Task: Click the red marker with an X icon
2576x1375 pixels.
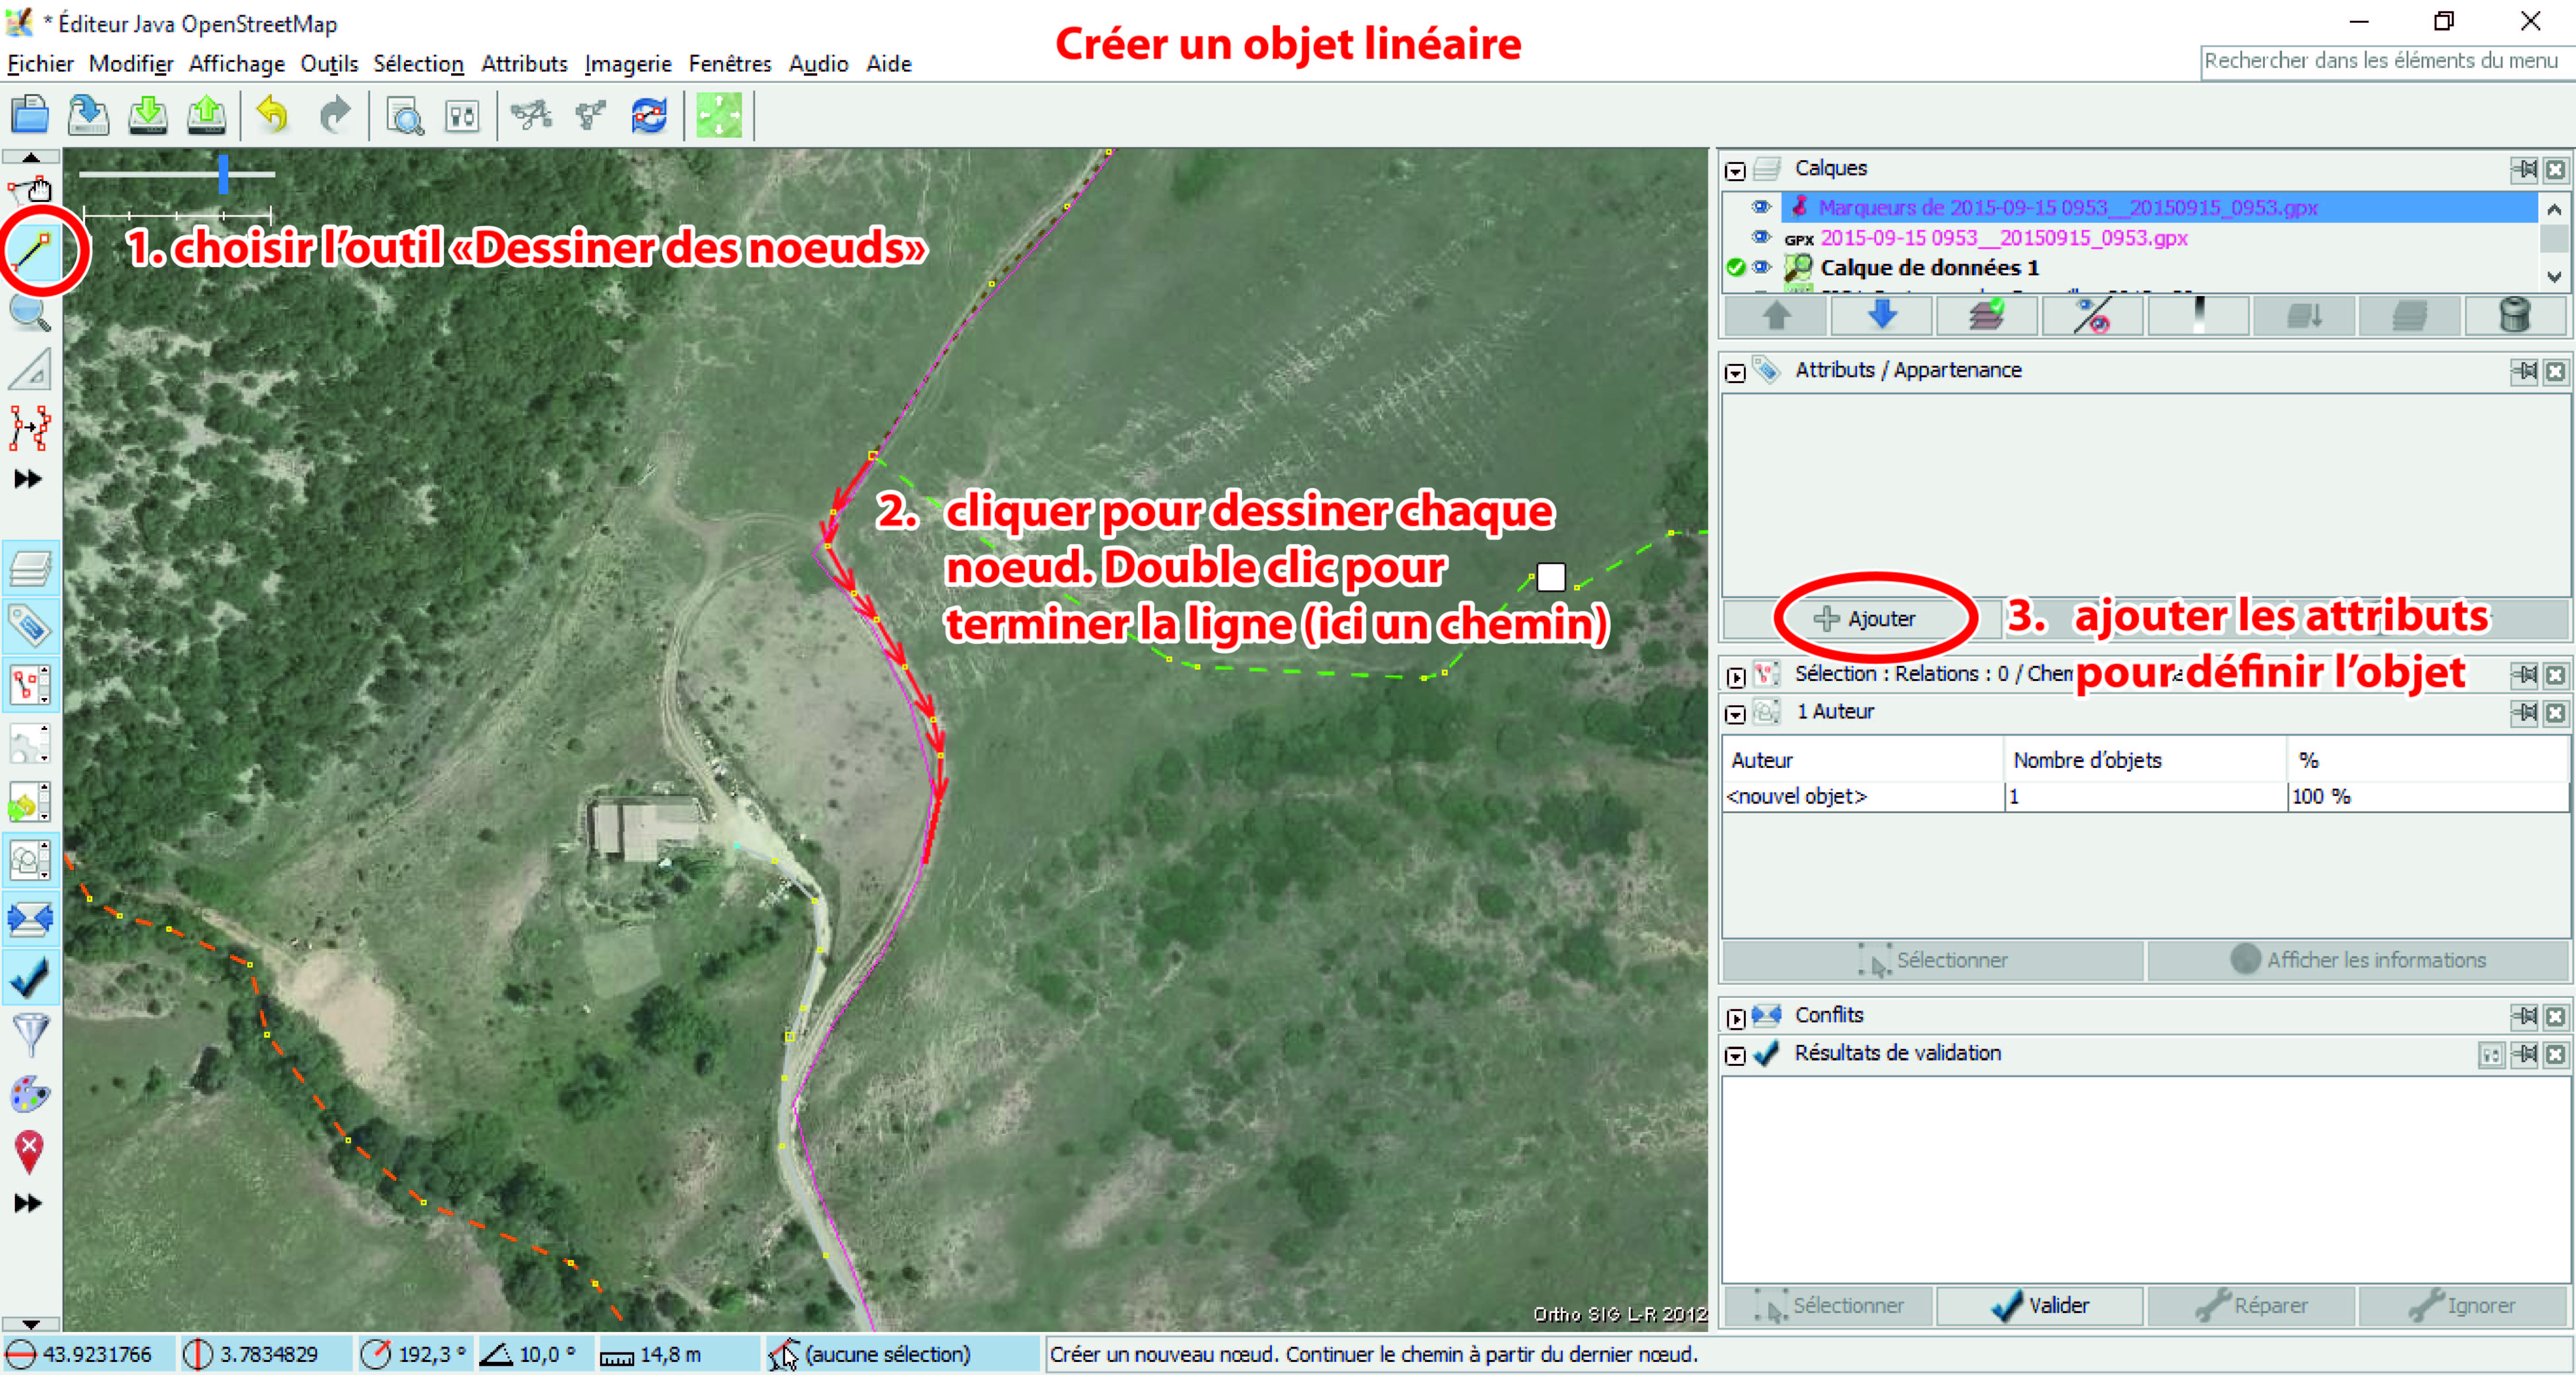Action: coord(30,1152)
